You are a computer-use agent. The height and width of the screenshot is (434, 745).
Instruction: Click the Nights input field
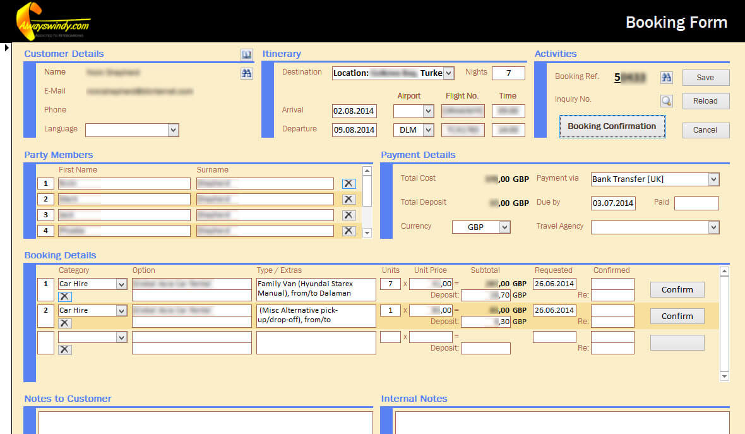508,73
